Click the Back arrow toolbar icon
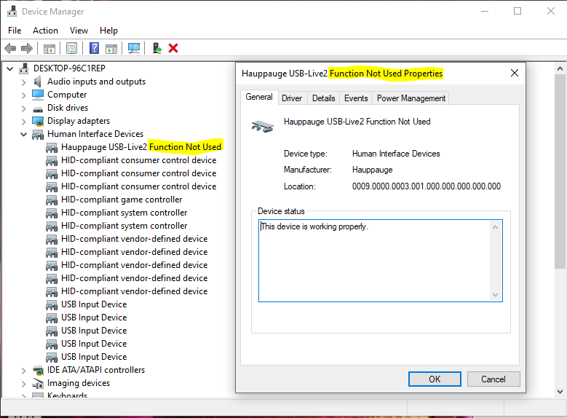 coord(10,48)
